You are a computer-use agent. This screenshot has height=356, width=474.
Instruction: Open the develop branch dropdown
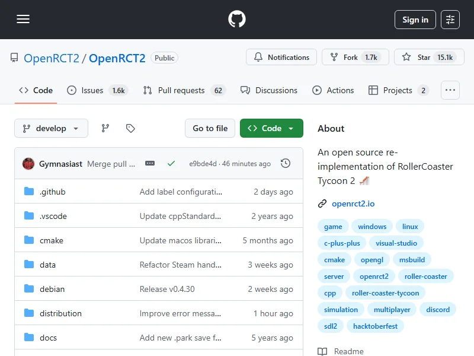pos(51,128)
